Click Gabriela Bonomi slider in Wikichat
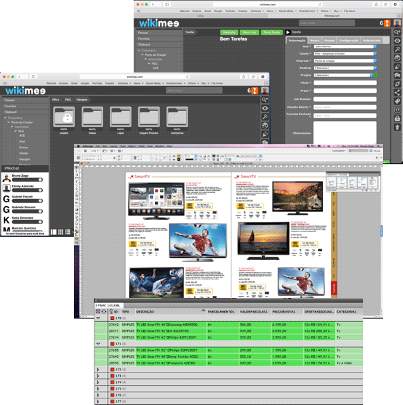The width and height of the screenshot is (403, 405). point(27,211)
